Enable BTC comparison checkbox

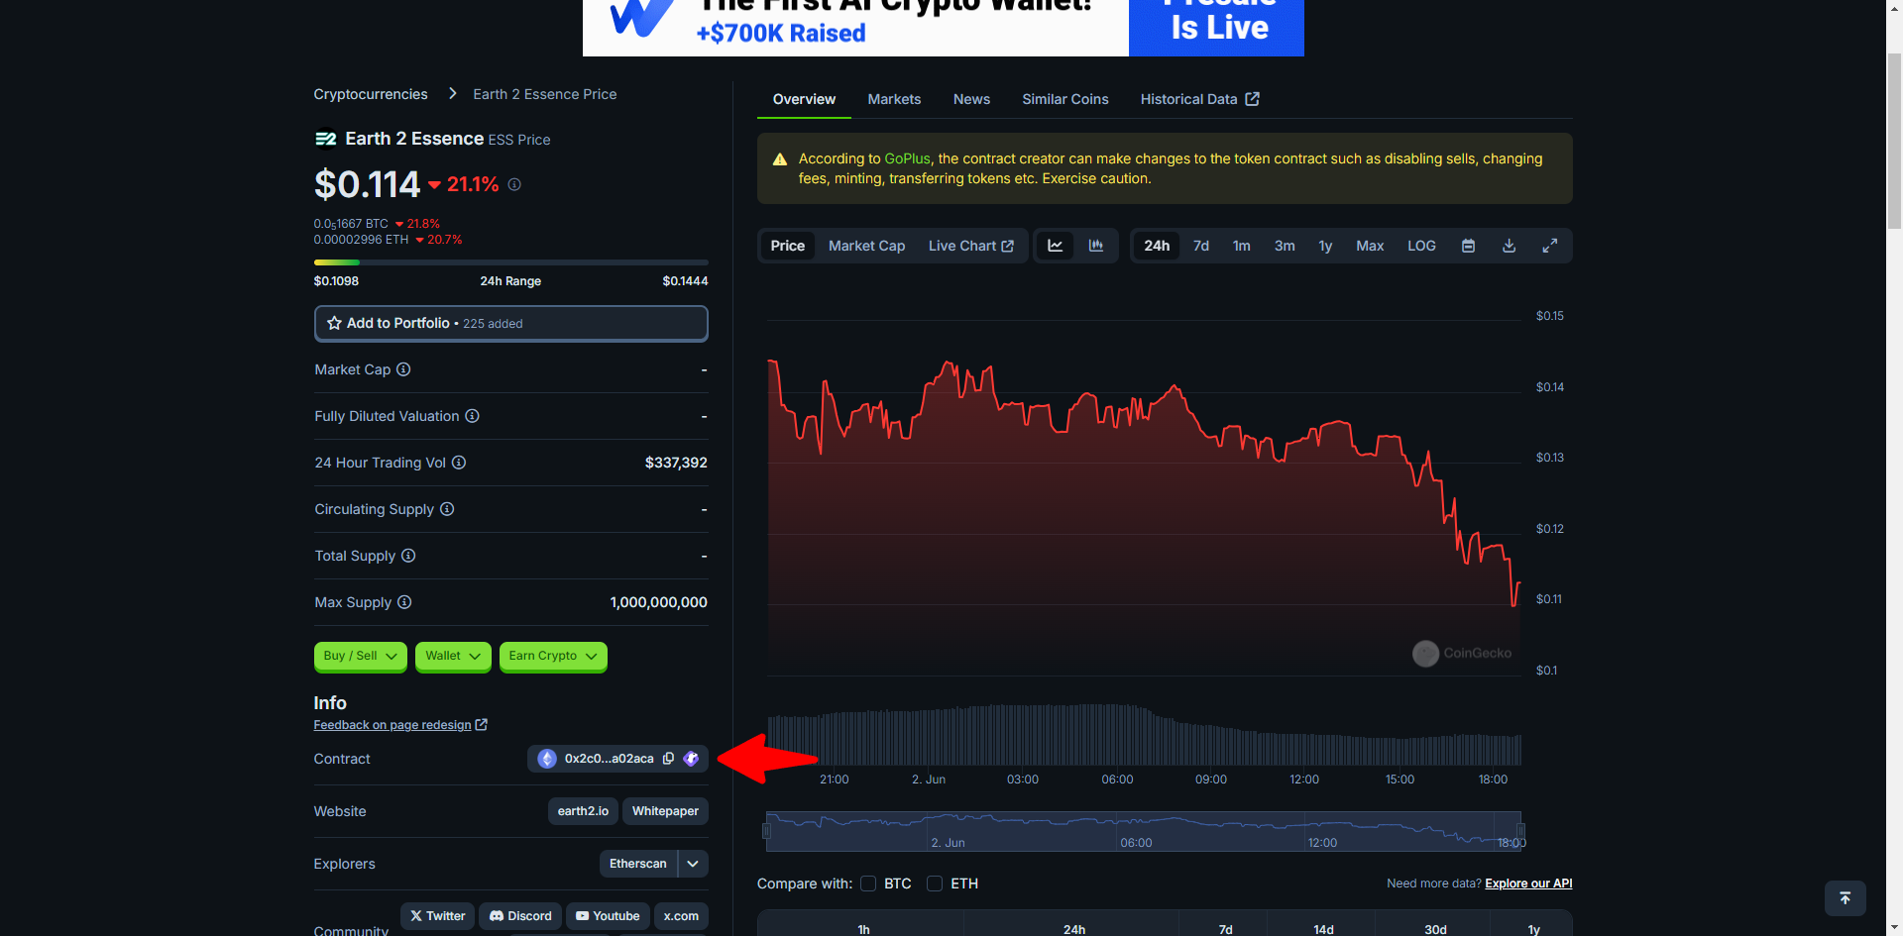point(868,884)
